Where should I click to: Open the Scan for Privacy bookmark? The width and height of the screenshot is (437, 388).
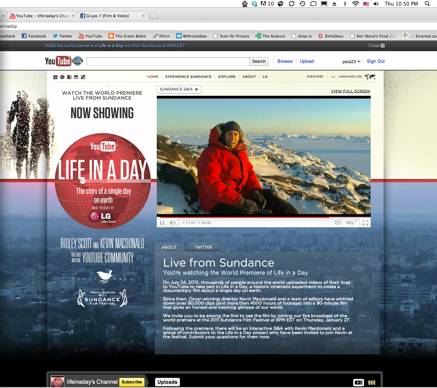(x=231, y=36)
